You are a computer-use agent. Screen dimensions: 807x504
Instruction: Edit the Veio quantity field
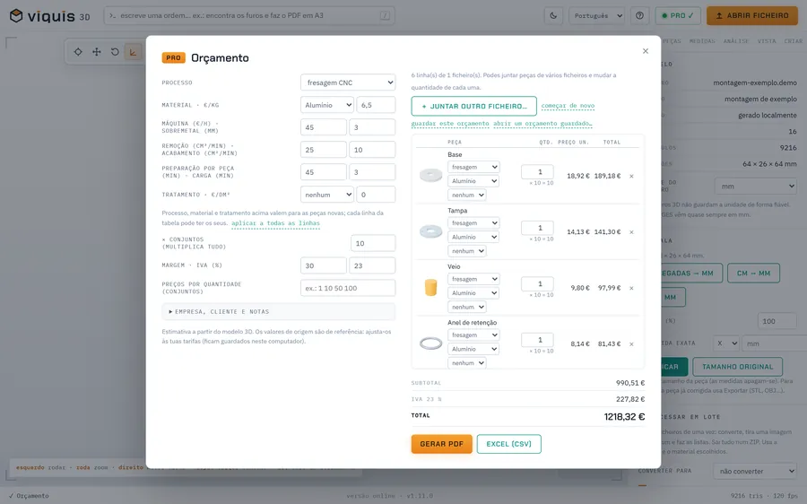click(x=537, y=283)
